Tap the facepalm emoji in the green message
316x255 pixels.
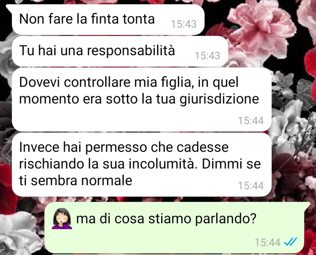[x=62, y=219]
